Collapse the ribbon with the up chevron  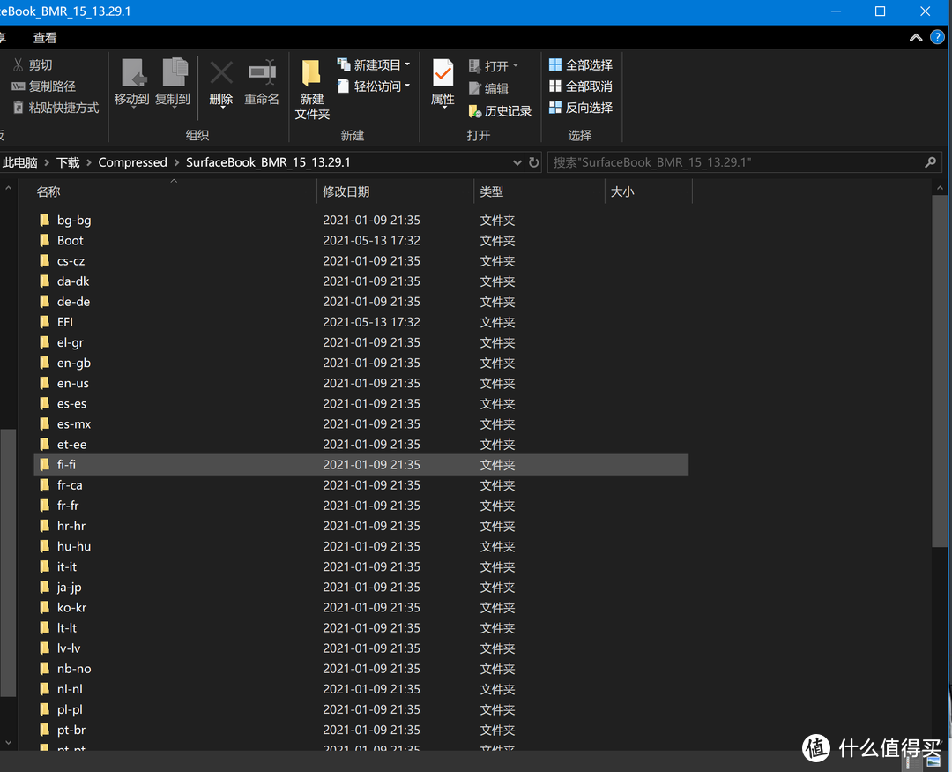pyautogui.click(x=916, y=38)
